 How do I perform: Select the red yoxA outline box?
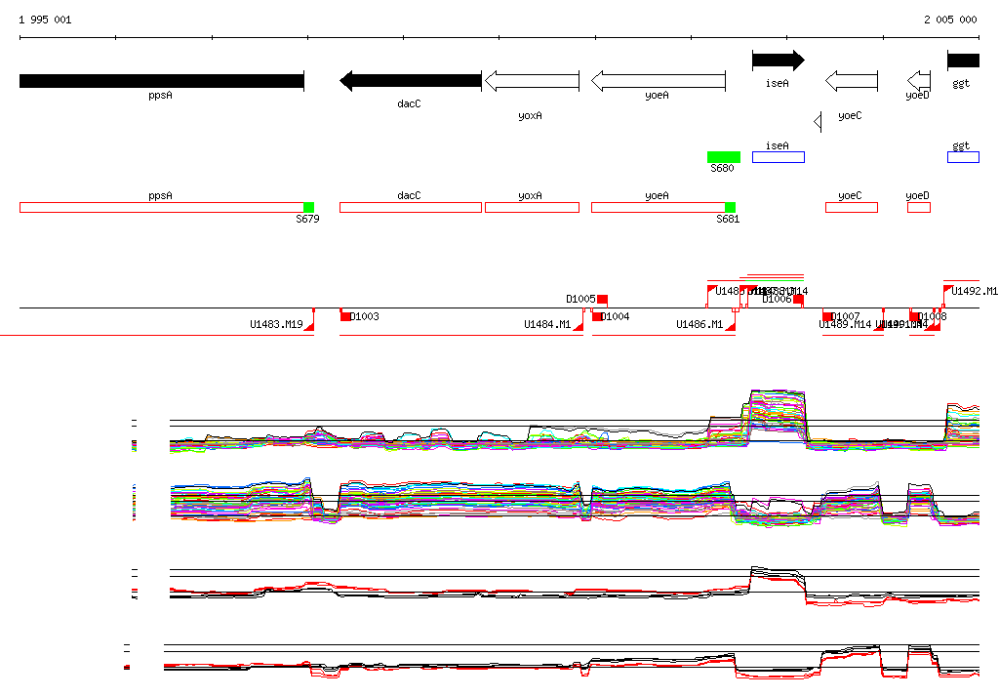pos(532,207)
